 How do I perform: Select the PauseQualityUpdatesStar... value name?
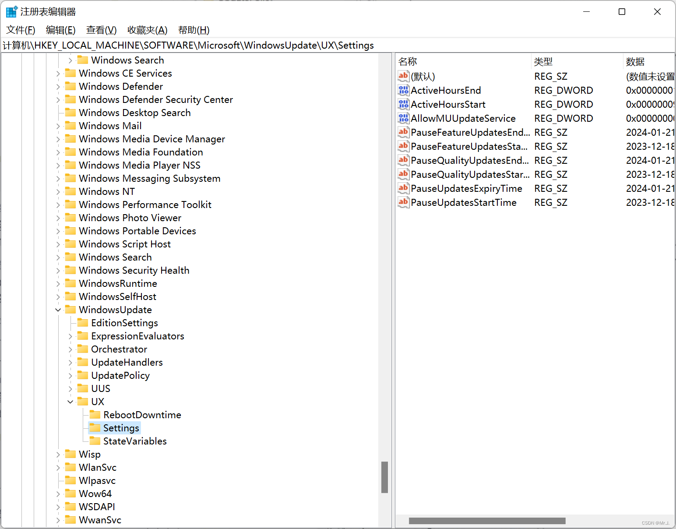coord(470,174)
